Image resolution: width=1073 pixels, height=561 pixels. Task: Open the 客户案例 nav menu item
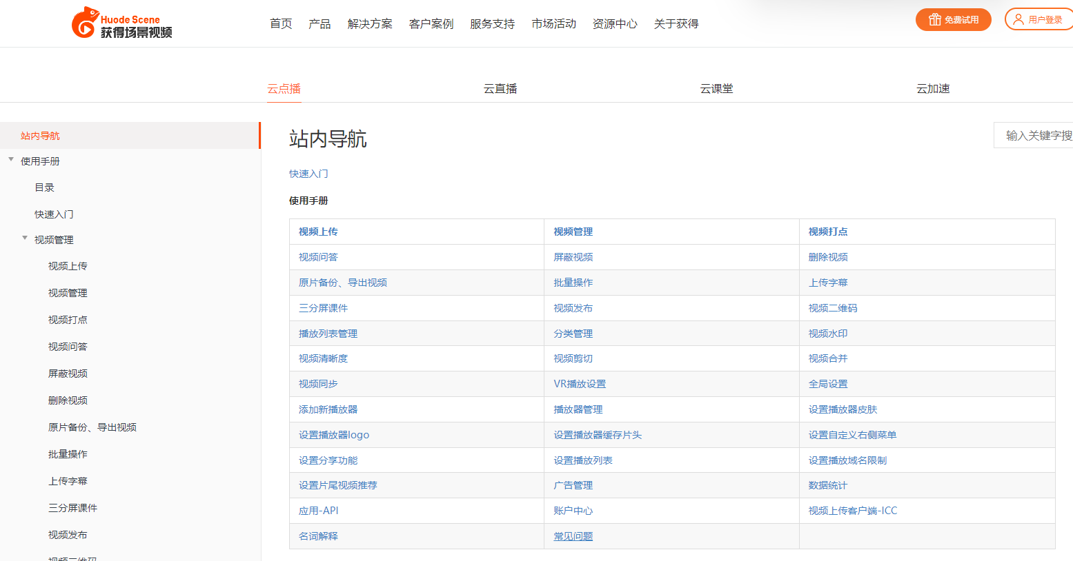(x=431, y=24)
